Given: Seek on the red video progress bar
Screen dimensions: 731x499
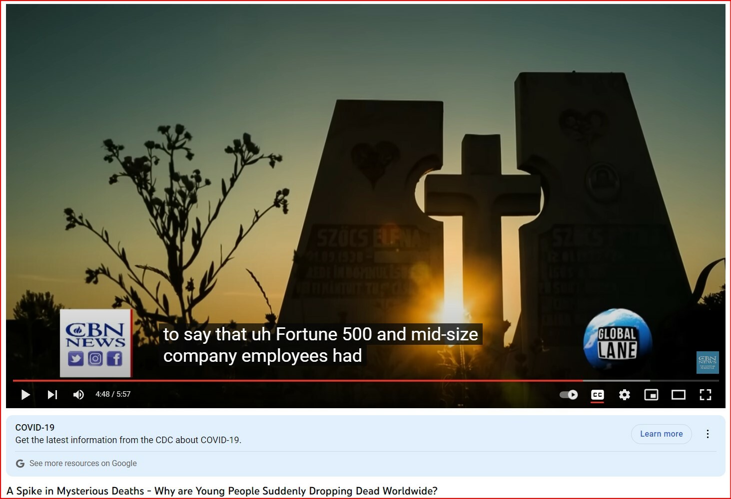Looking at the screenshot, I should tap(300, 381).
